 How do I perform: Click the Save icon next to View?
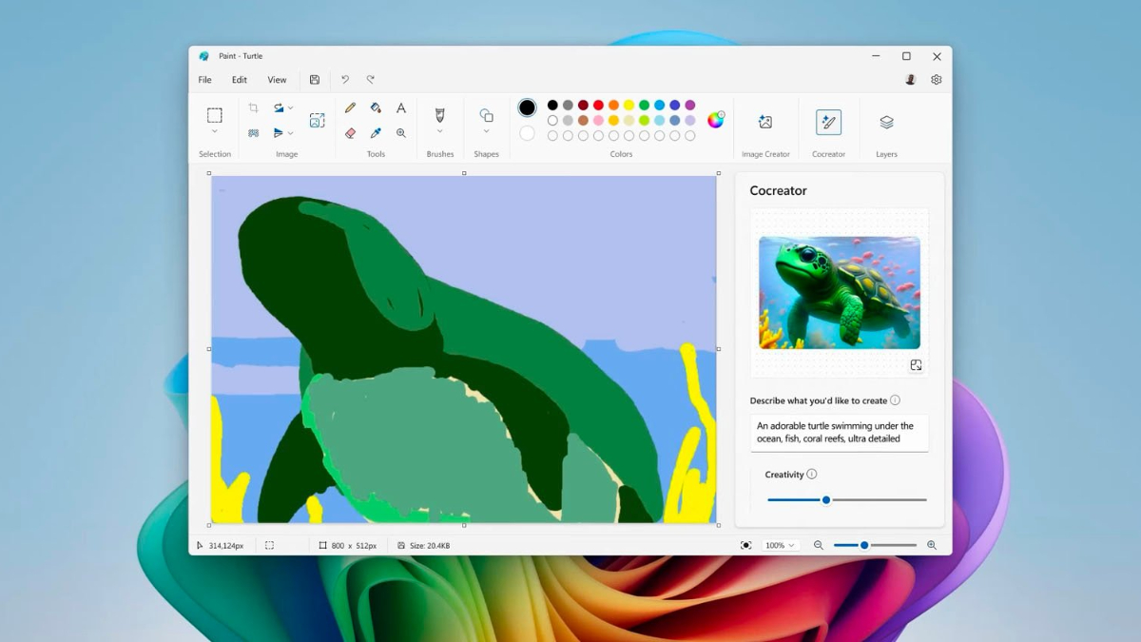tap(315, 80)
